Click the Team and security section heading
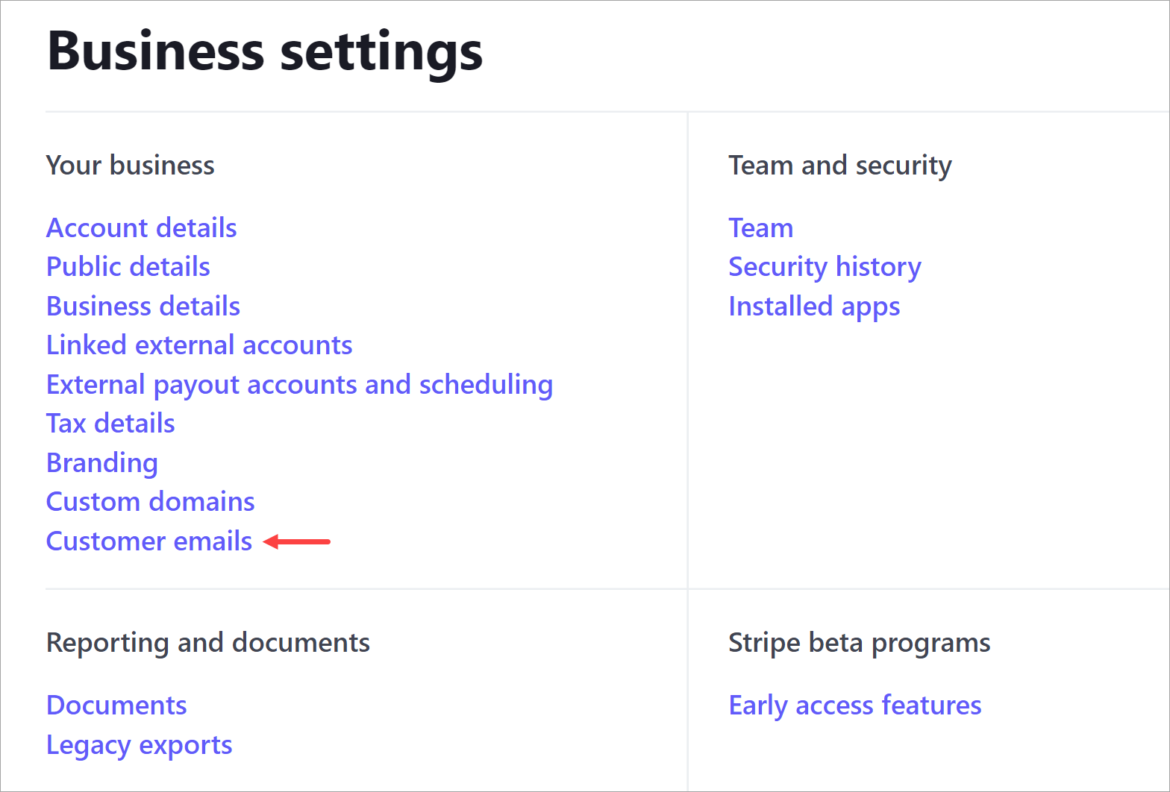 [x=840, y=166]
